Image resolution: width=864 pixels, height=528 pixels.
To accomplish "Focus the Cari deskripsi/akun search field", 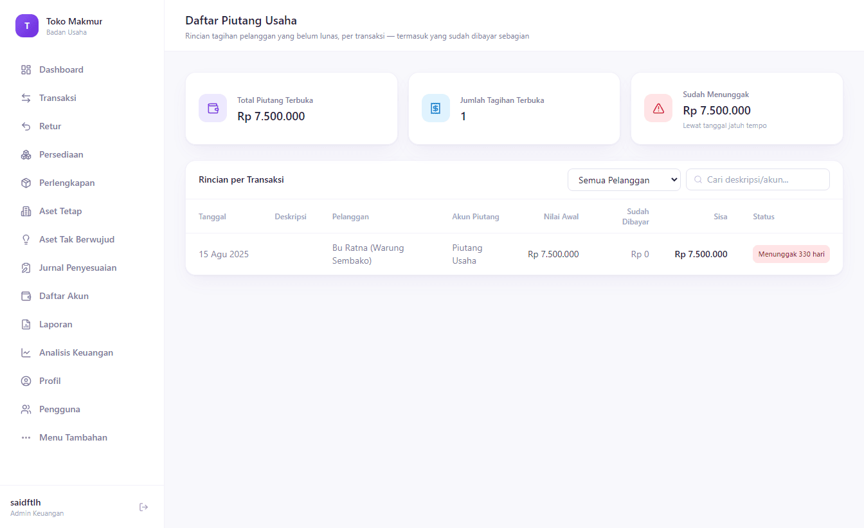I will 758,180.
